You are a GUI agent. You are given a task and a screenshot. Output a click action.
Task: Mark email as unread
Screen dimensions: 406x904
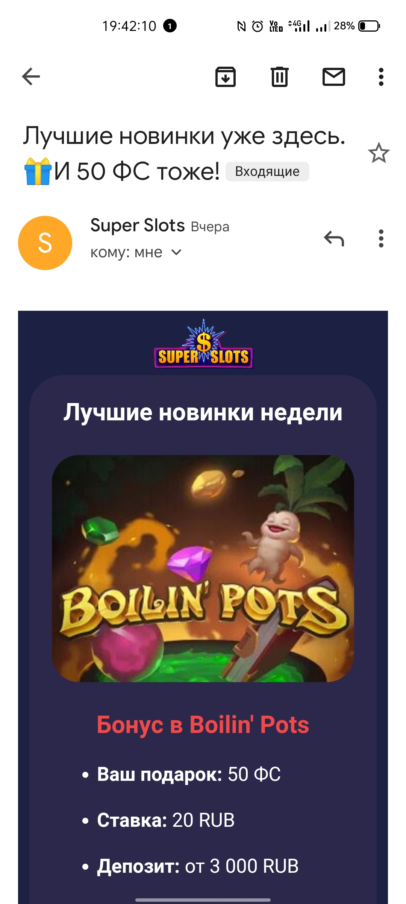(x=334, y=77)
